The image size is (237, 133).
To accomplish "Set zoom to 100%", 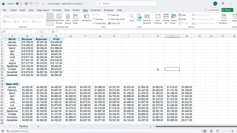I will [139, 18].
